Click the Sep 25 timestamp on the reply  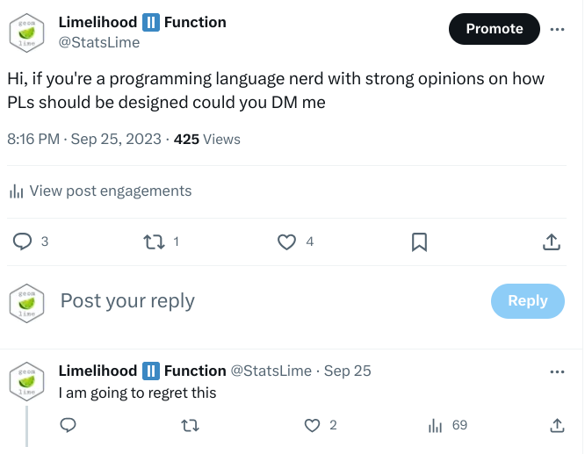[x=347, y=371]
